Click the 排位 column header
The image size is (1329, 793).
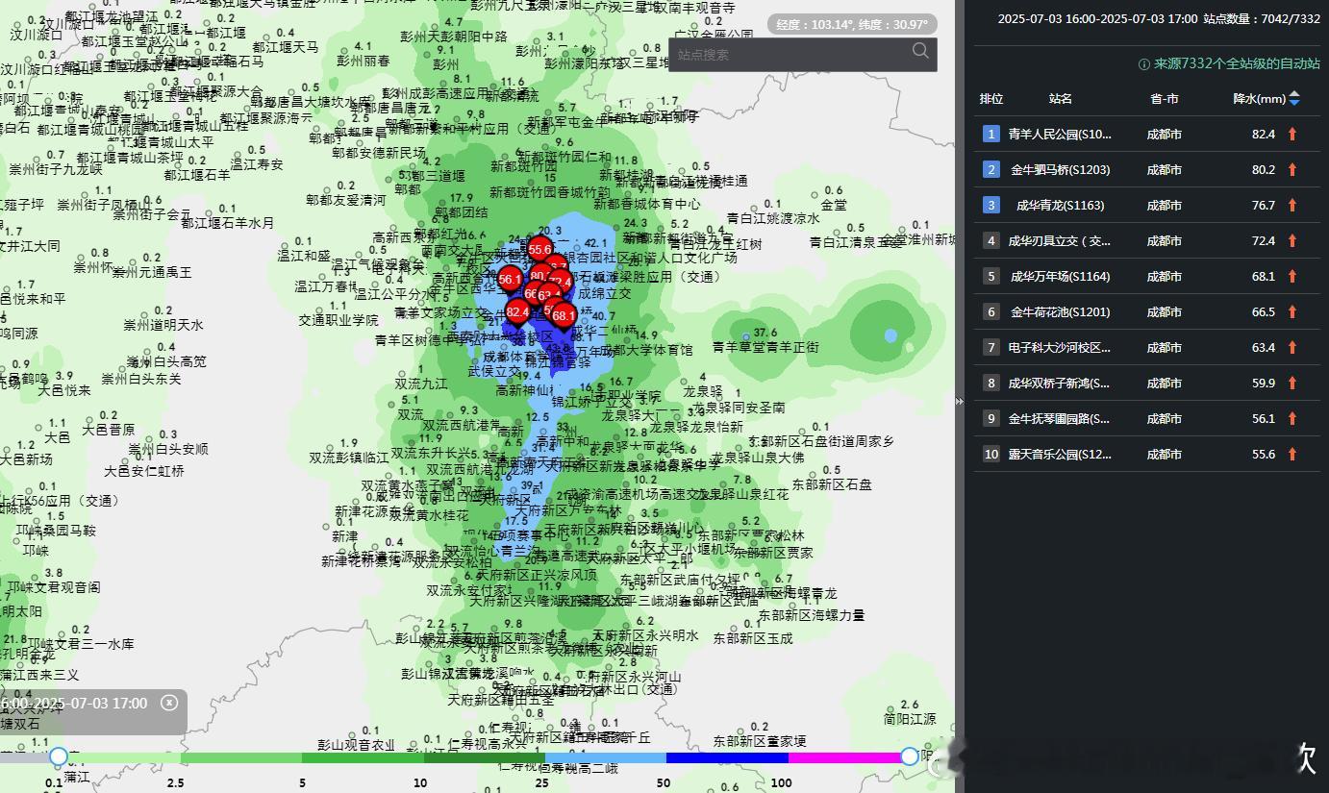[991, 99]
